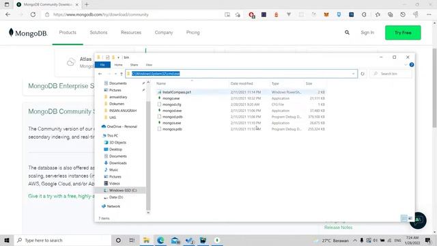Select the mongod.pdb file
This screenshot has width=437, height=246.
tap(173, 117)
